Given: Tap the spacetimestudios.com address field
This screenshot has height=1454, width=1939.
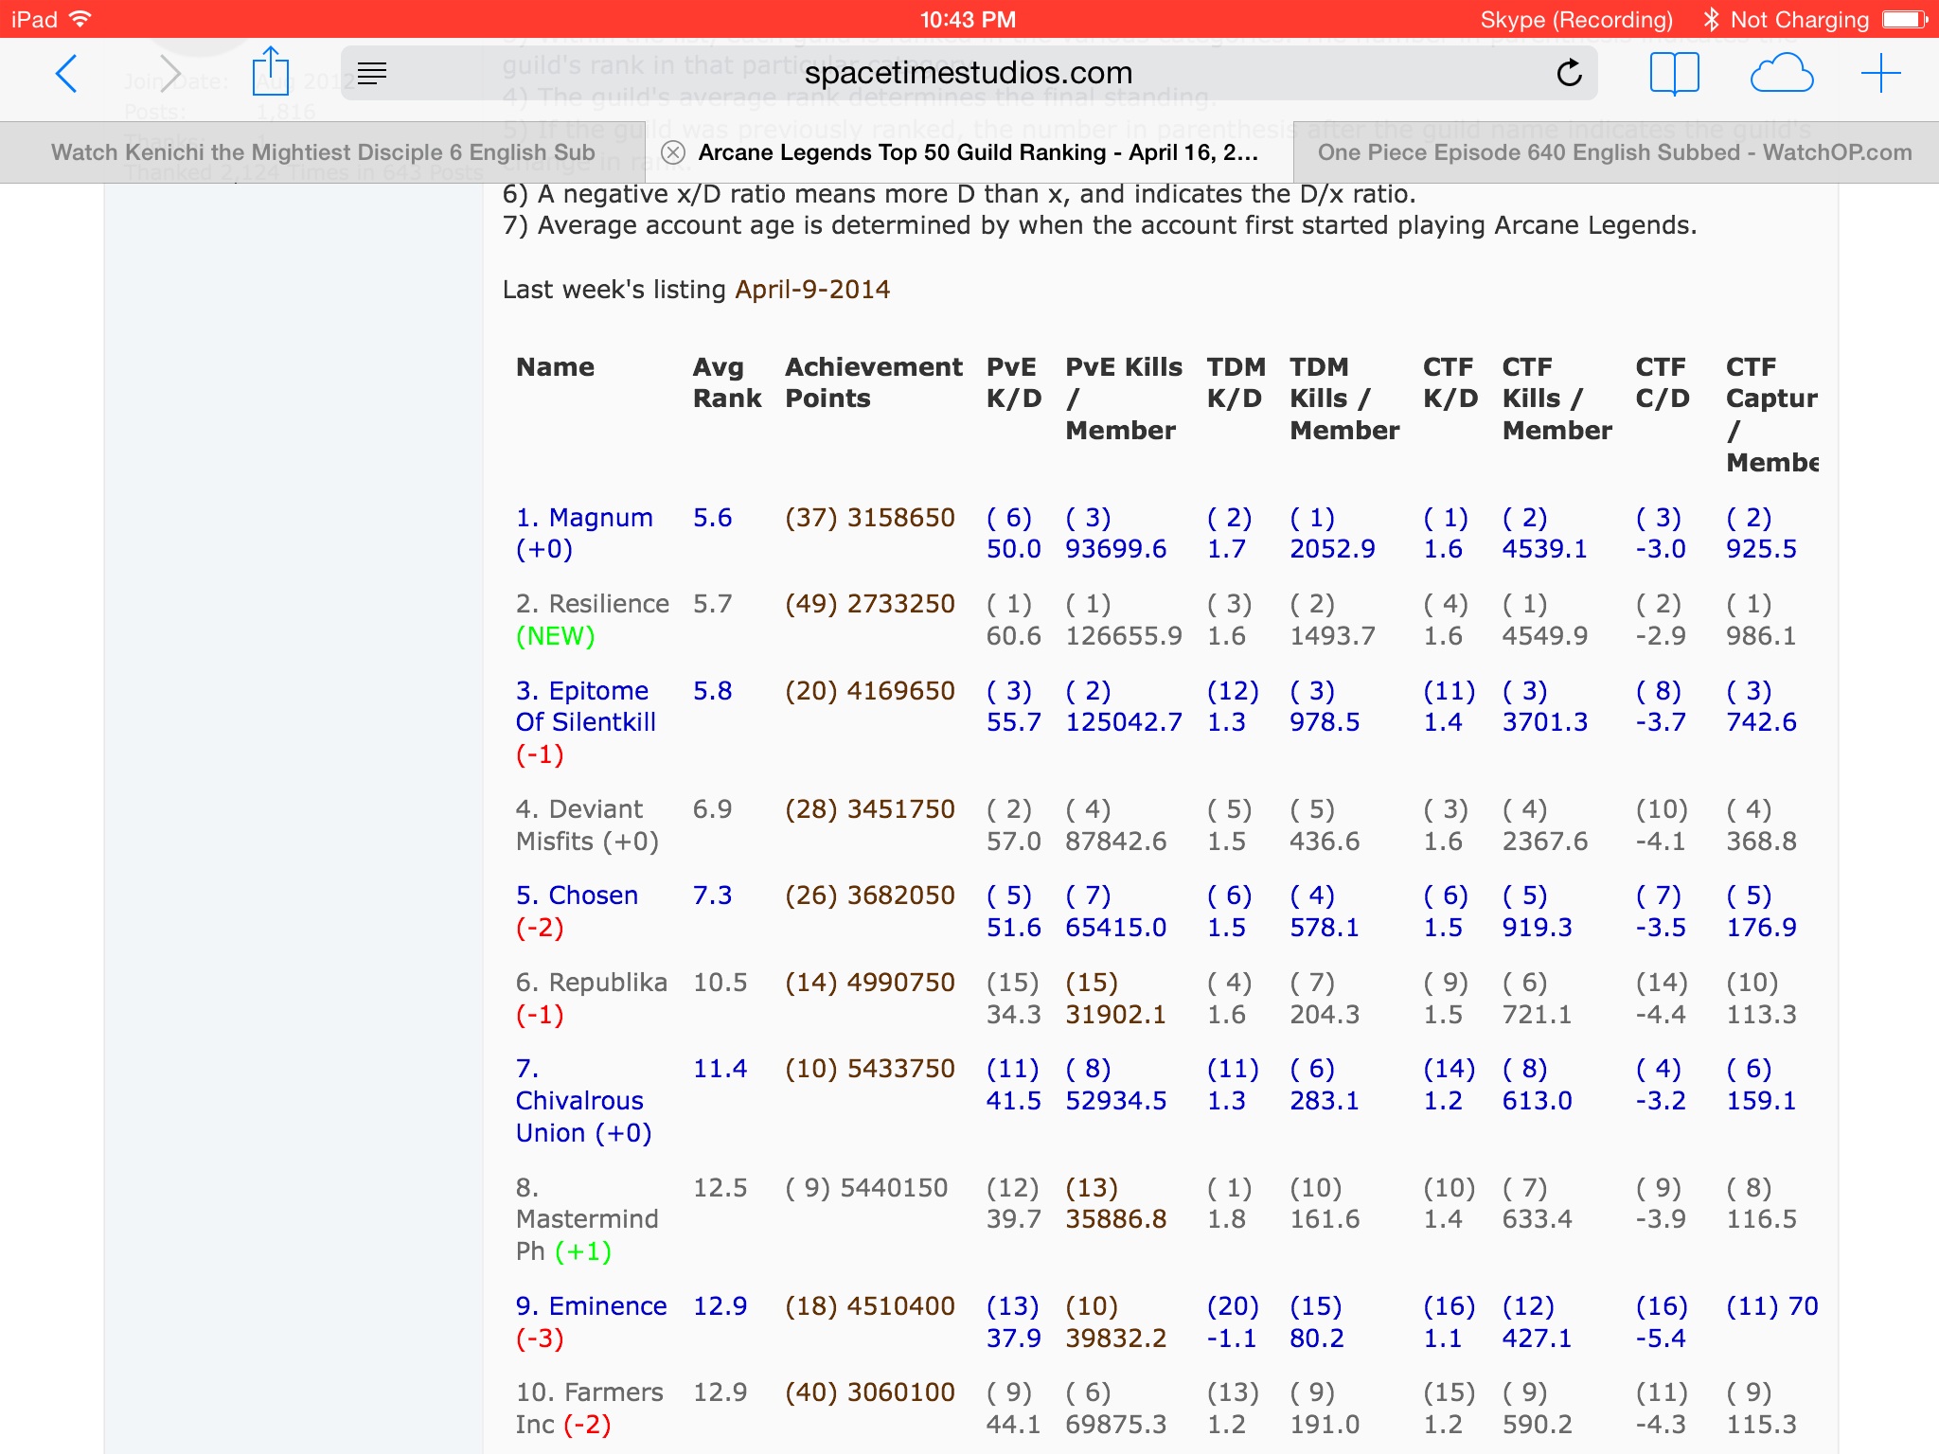Looking at the screenshot, I should click(x=969, y=73).
